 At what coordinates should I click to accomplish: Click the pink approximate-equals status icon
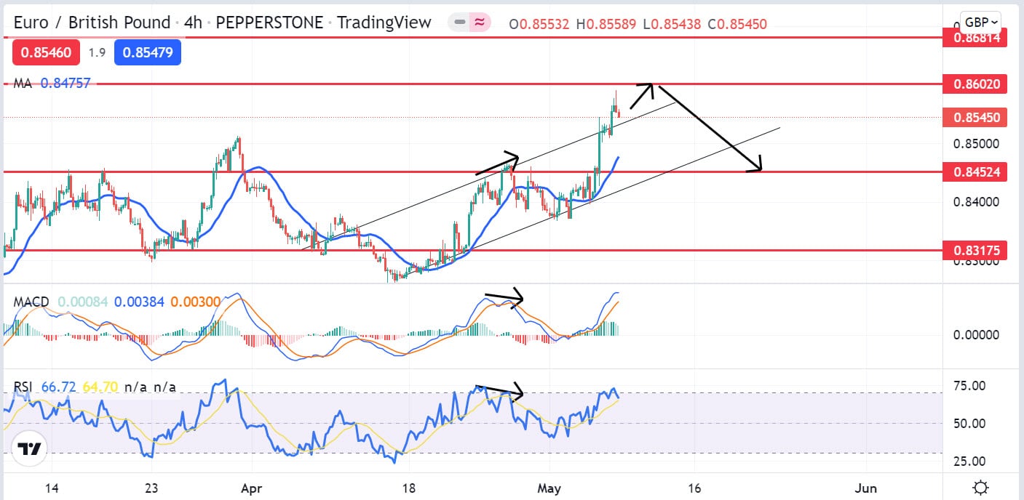pyautogui.click(x=479, y=23)
